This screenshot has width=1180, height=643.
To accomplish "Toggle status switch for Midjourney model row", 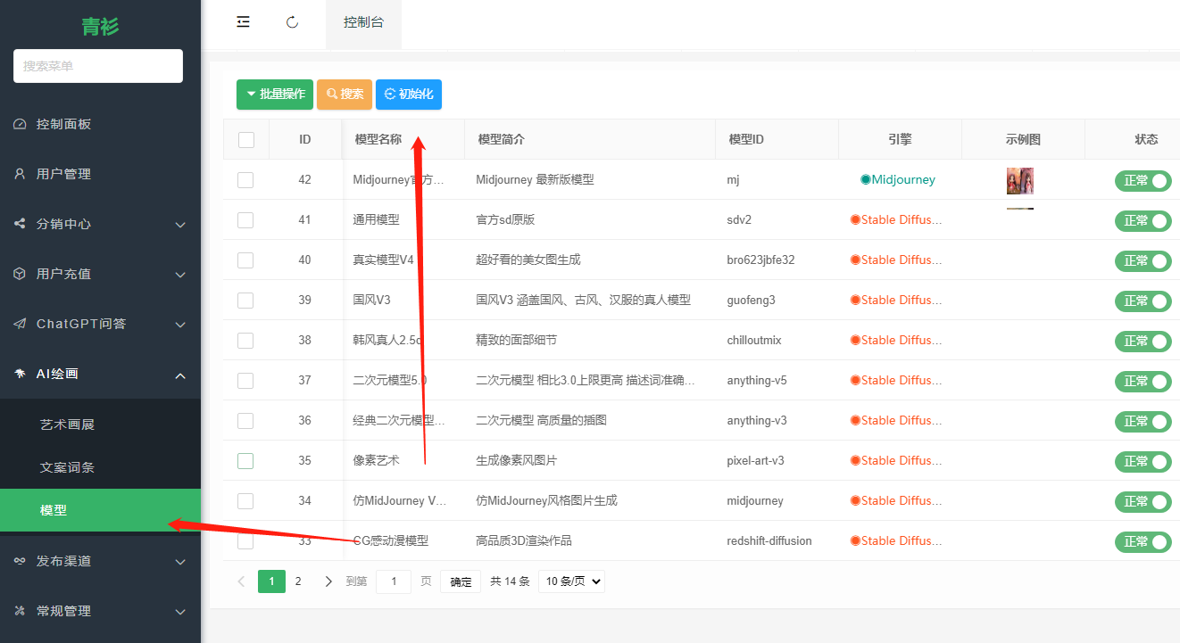I will (x=1143, y=180).
